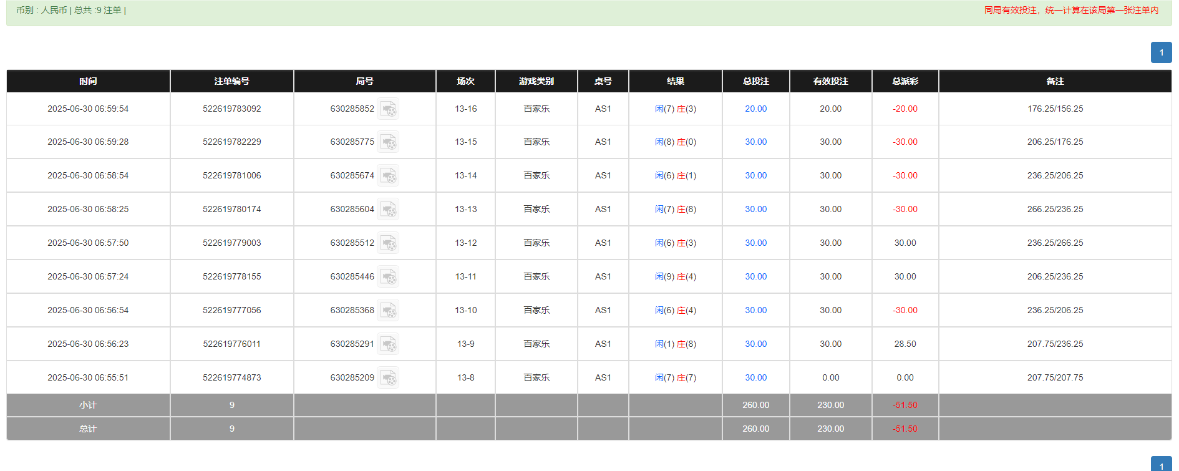View replay icon for round 630285446
The height and width of the screenshot is (471, 1179).
[388, 277]
